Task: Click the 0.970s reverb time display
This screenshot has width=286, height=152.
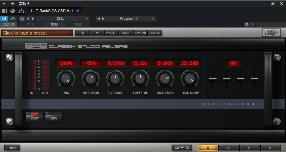Action: tap(115, 63)
